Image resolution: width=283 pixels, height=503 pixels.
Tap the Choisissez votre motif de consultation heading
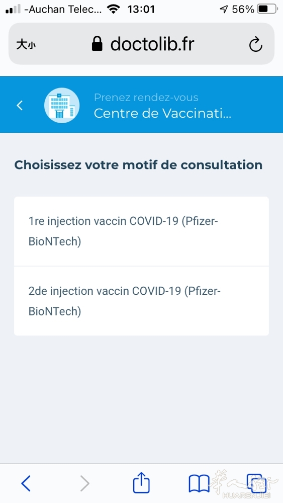(x=138, y=165)
